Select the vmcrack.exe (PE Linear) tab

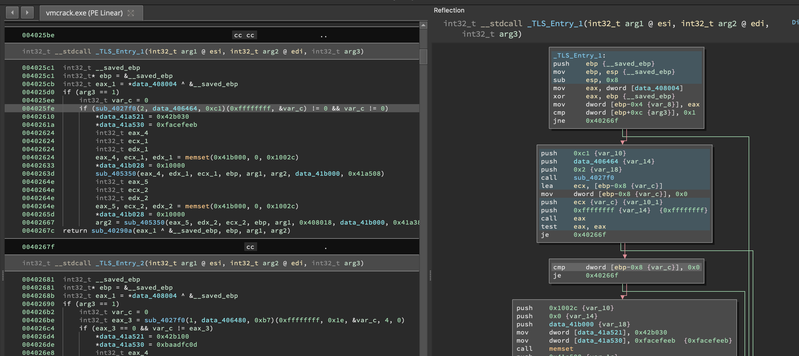91,13
